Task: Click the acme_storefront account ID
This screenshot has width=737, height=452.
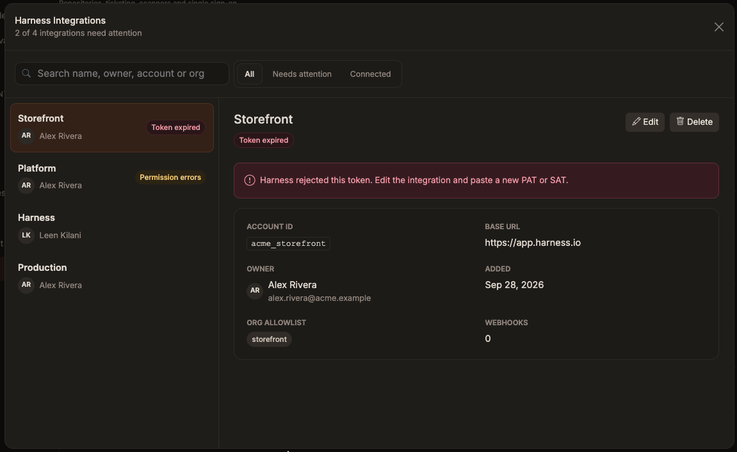Action: (288, 243)
